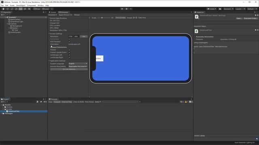
Task: Click the Button inside the simulated device
Action: pos(100,58)
